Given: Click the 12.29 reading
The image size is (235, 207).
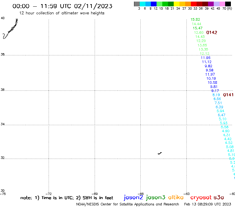Looking at the screenshot, I should (201, 41).
